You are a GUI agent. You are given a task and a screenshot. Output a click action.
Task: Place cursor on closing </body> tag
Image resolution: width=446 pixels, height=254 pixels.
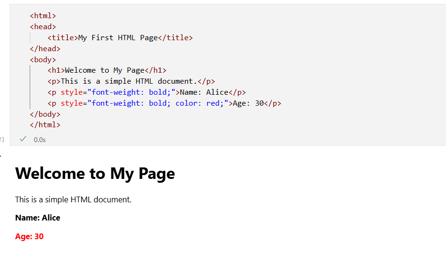point(45,114)
